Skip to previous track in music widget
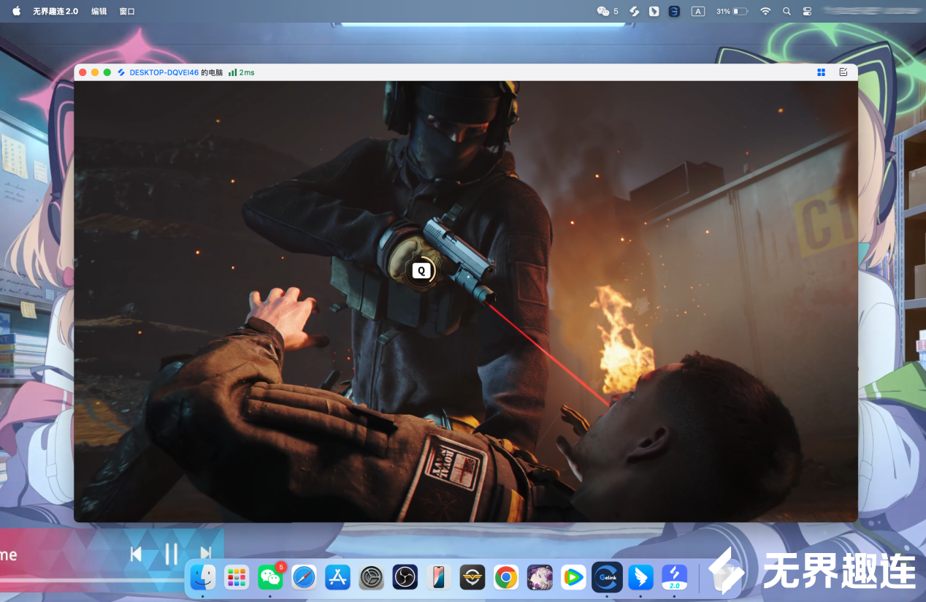The height and width of the screenshot is (602, 926). point(136,555)
